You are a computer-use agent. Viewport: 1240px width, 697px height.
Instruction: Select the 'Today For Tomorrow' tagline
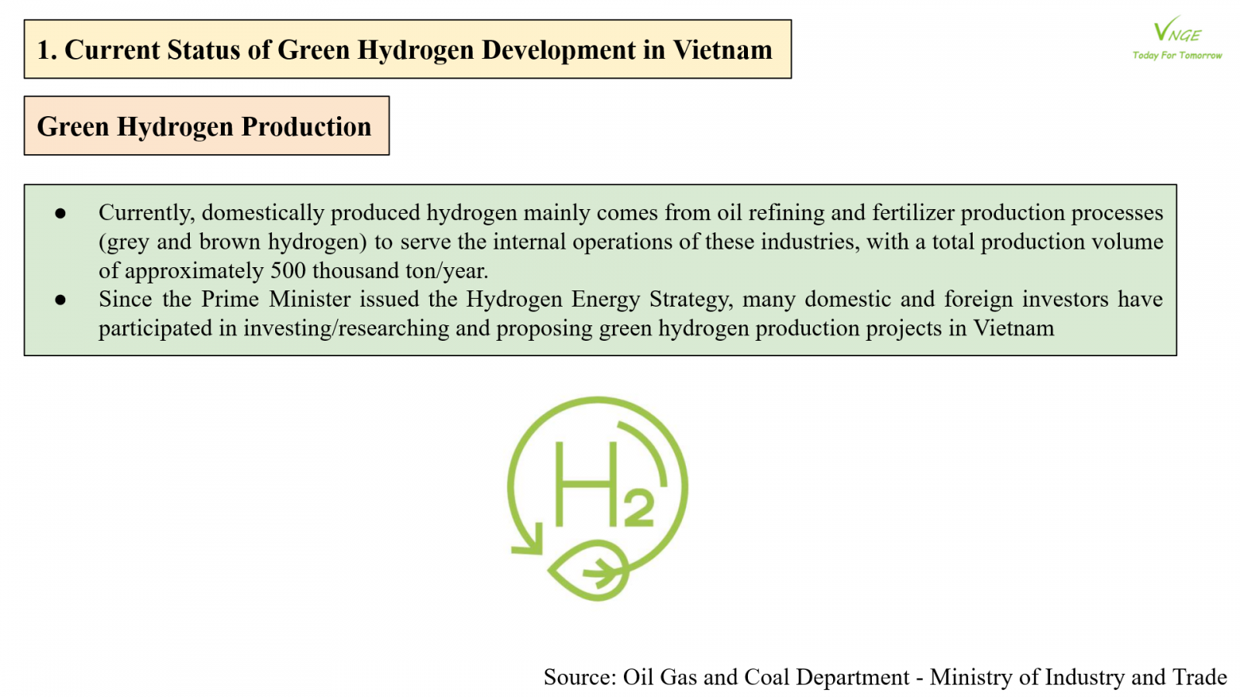1176,56
